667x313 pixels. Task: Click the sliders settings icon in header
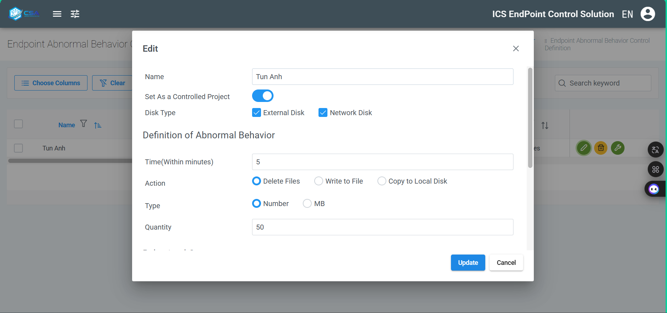pos(75,14)
